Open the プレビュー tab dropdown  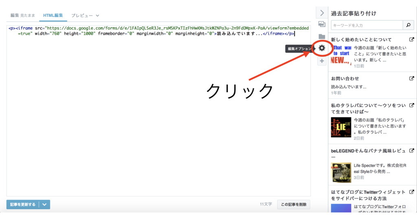85,15
